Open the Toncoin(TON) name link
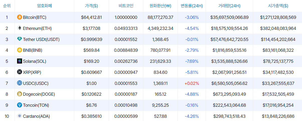The width and height of the screenshot is (302, 121). (36, 105)
